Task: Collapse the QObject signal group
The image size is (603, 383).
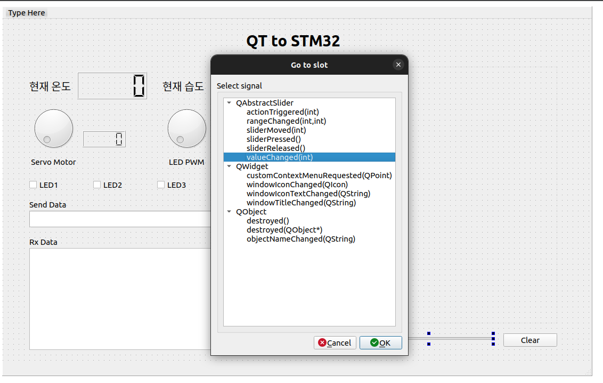Action: [229, 212]
